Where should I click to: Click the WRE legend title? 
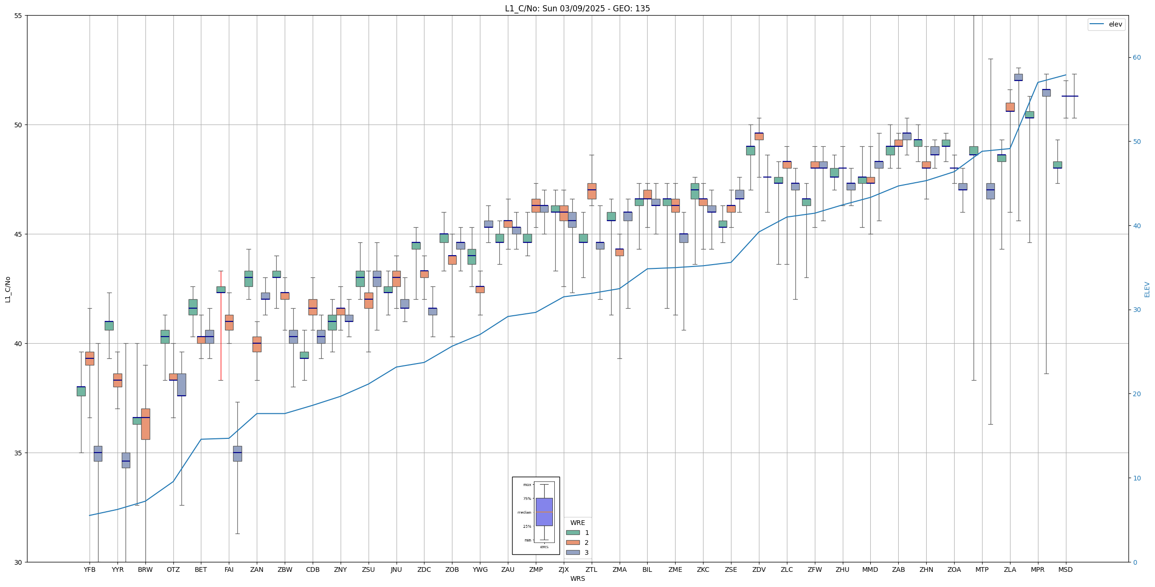tap(577, 523)
